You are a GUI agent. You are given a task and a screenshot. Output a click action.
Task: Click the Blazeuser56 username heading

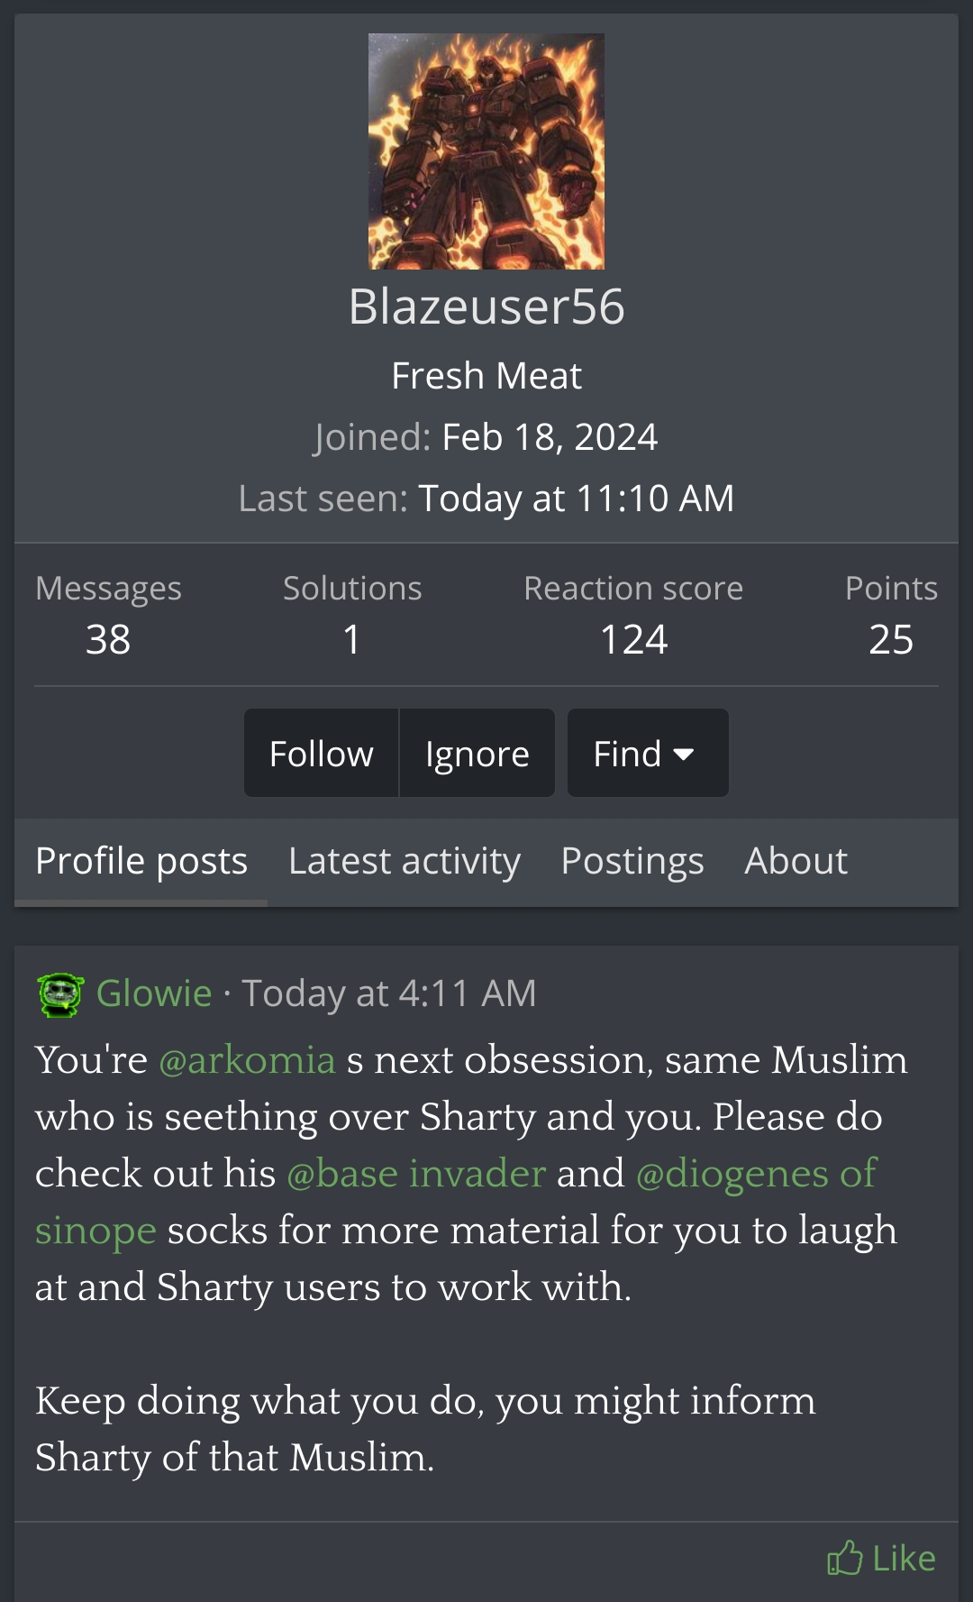(486, 307)
